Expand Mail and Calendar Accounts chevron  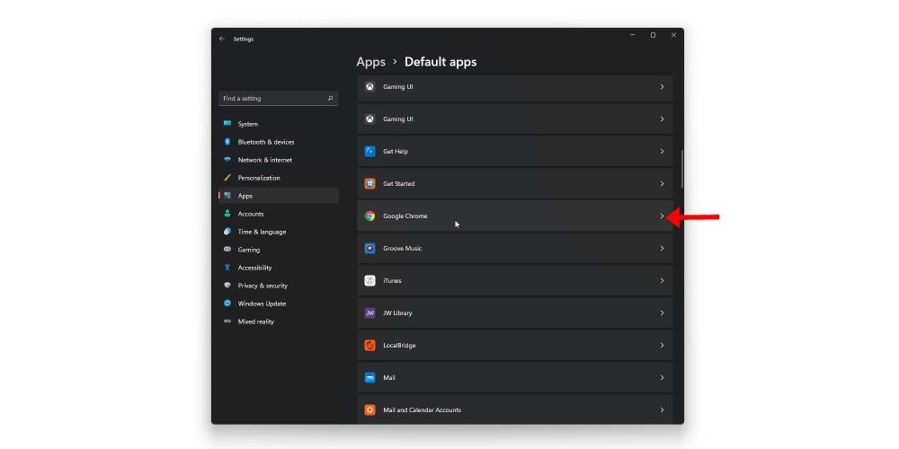pos(662,410)
